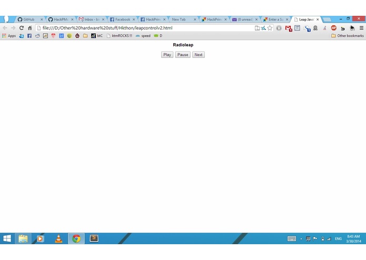Open the Windows Start button
This screenshot has width=366, height=260.
coord(7,238)
